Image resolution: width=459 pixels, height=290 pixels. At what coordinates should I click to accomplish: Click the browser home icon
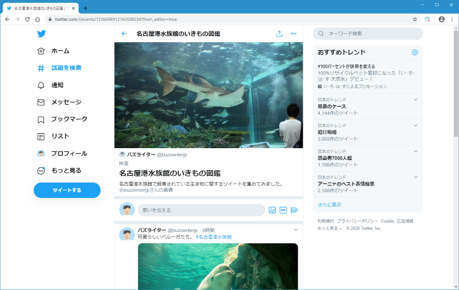point(37,20)
